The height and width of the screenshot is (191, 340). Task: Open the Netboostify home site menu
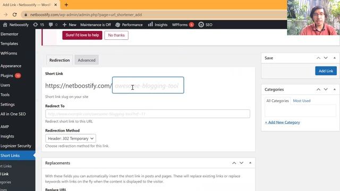(x=16, y=25)
